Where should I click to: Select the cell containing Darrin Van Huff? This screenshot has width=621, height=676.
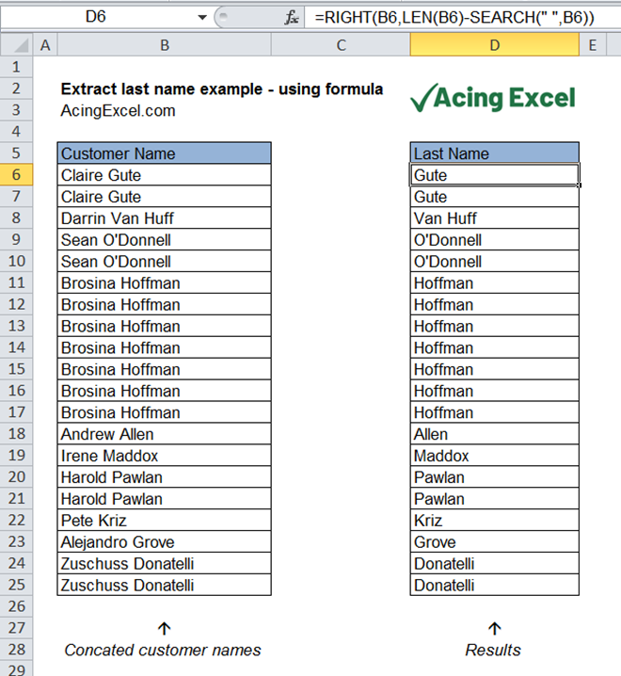coord(165,218)
